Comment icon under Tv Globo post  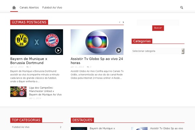pos(88,67)
